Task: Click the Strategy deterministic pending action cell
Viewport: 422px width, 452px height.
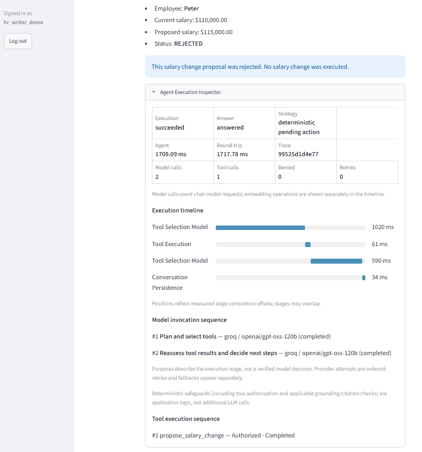Action: [306, 123]
